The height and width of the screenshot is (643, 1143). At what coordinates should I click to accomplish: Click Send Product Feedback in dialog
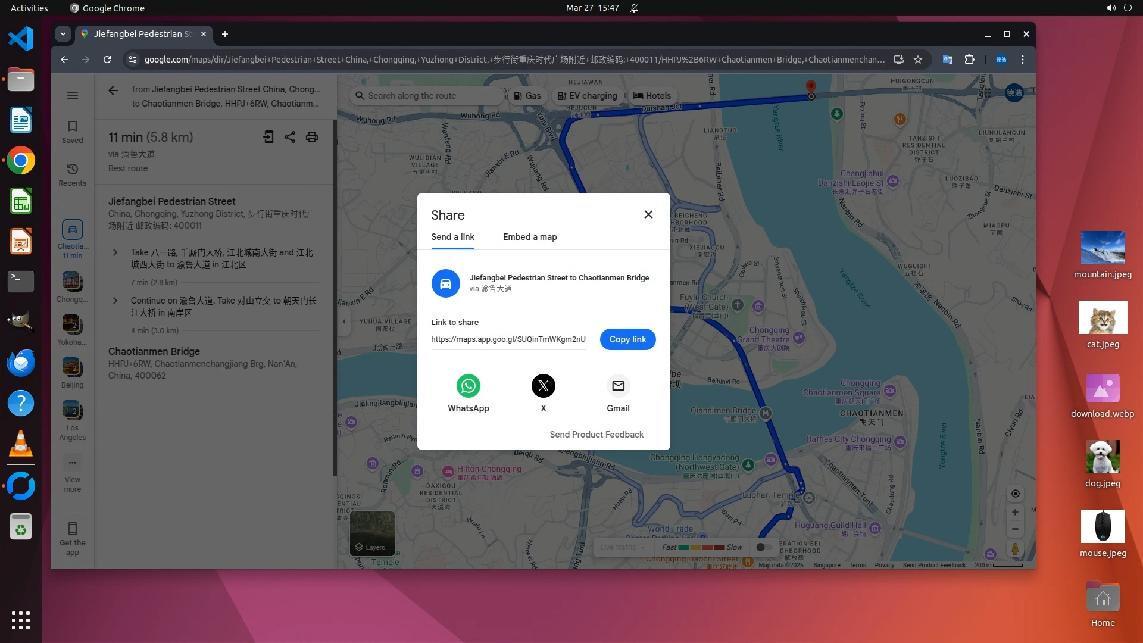596,435
